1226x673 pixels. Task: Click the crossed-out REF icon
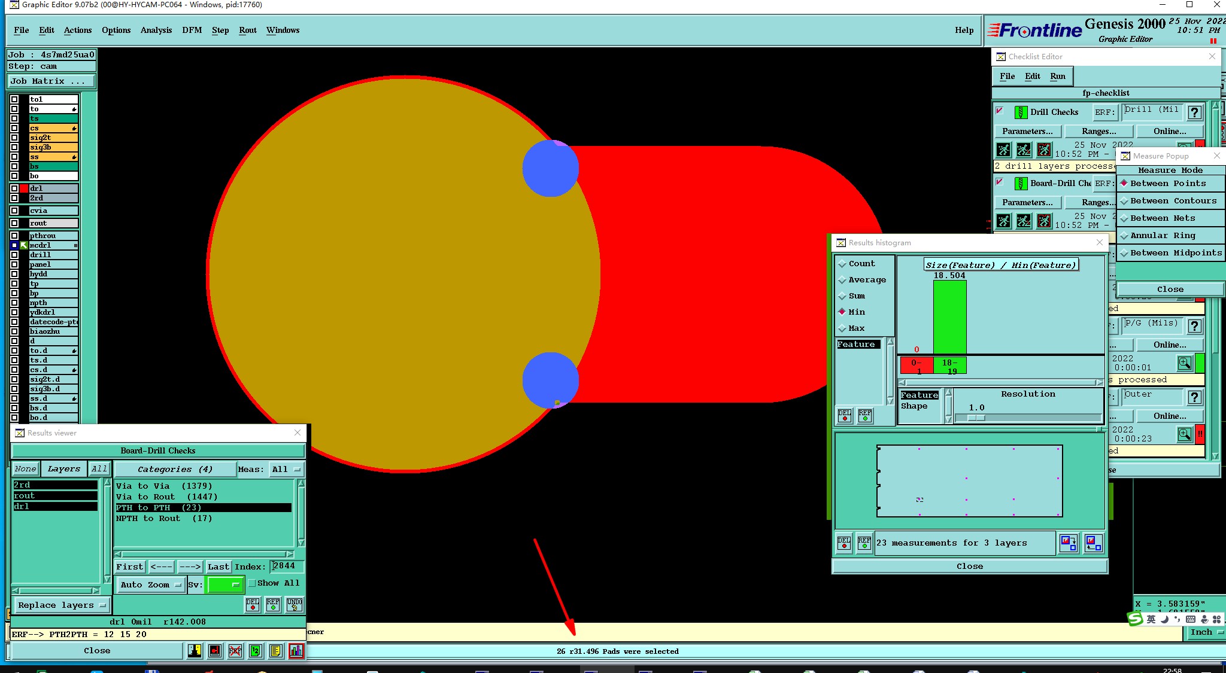(x=235, y=651)
